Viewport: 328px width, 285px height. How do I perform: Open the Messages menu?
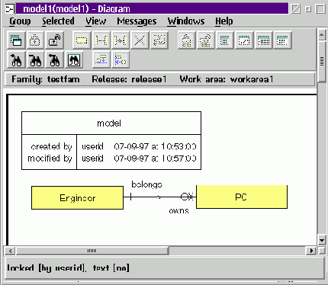point(137,21)
